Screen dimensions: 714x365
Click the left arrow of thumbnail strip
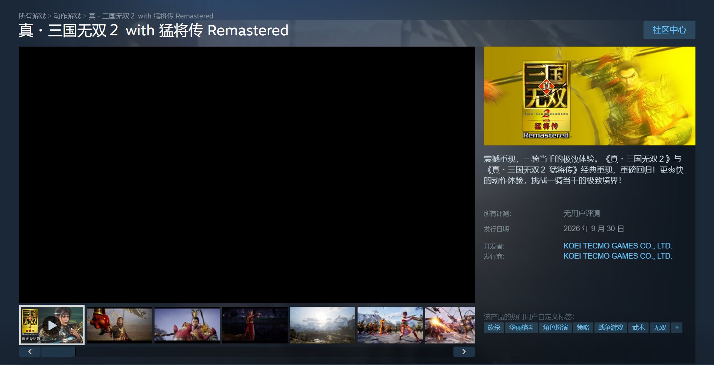(30, 351)
